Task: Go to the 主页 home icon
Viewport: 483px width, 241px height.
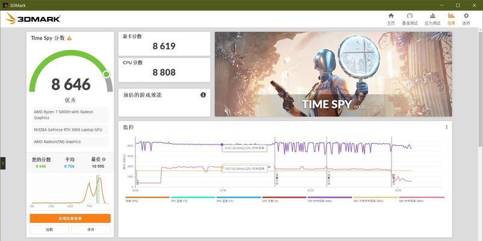Action: click(391, 16)
